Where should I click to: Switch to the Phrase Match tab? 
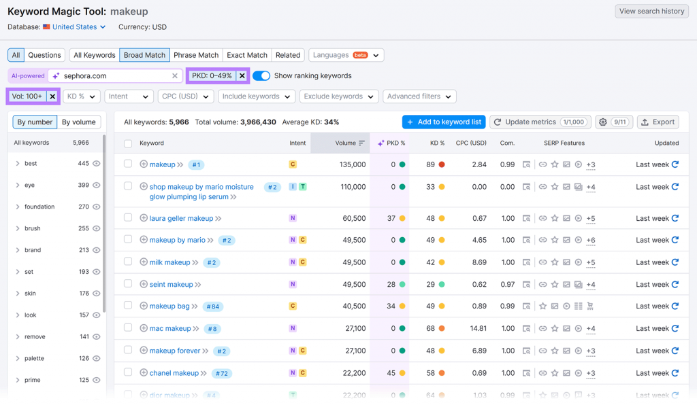[196, 55]
